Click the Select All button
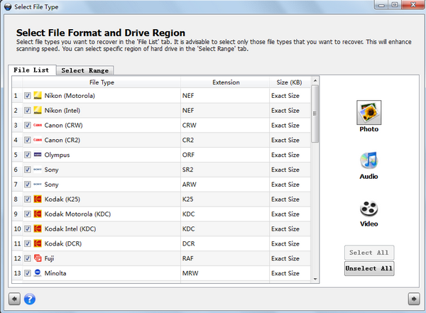 (x=369, y=253)
